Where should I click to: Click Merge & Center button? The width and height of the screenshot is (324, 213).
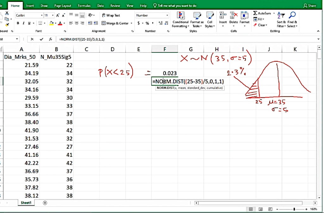[115, 23]
